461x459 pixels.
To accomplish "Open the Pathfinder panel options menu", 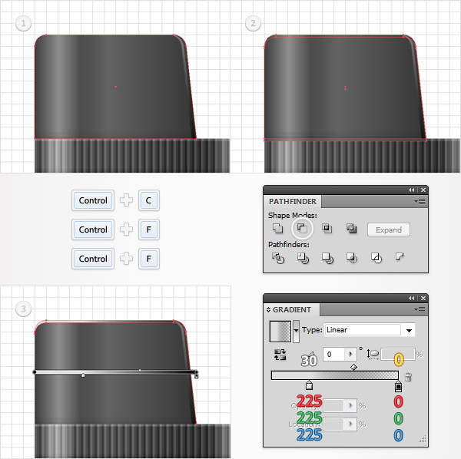I will coord(420,201).
